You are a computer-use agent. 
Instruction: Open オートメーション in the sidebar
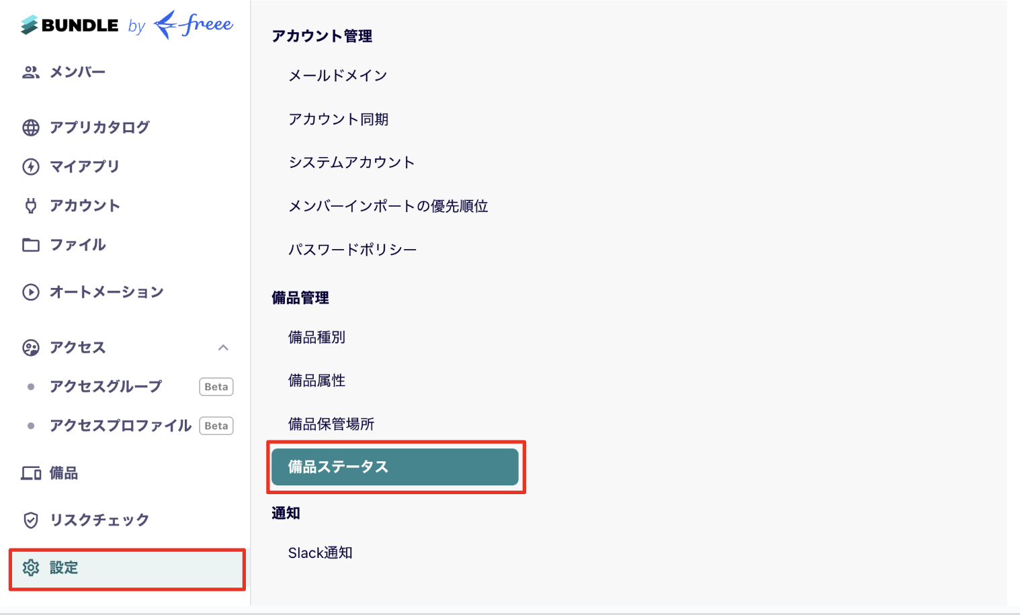point(107,292)
